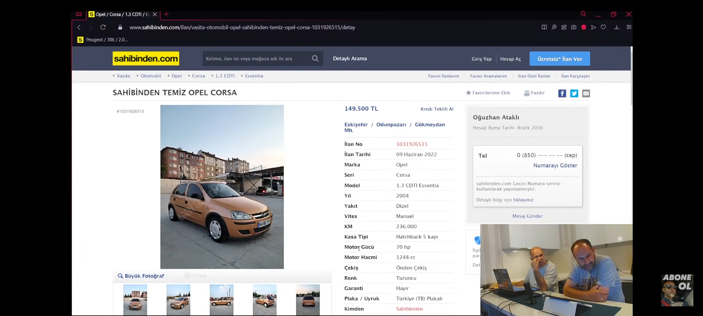Click the printer Yazdır link
Viewport: 703px width, 316px height.
[x=534, y=93]
